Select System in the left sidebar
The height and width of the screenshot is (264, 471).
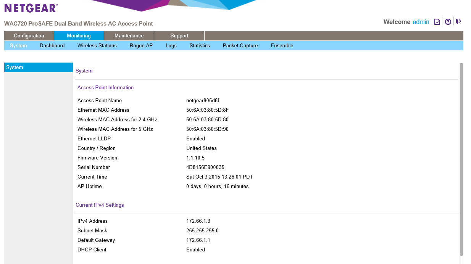click(x=39, y=67)
